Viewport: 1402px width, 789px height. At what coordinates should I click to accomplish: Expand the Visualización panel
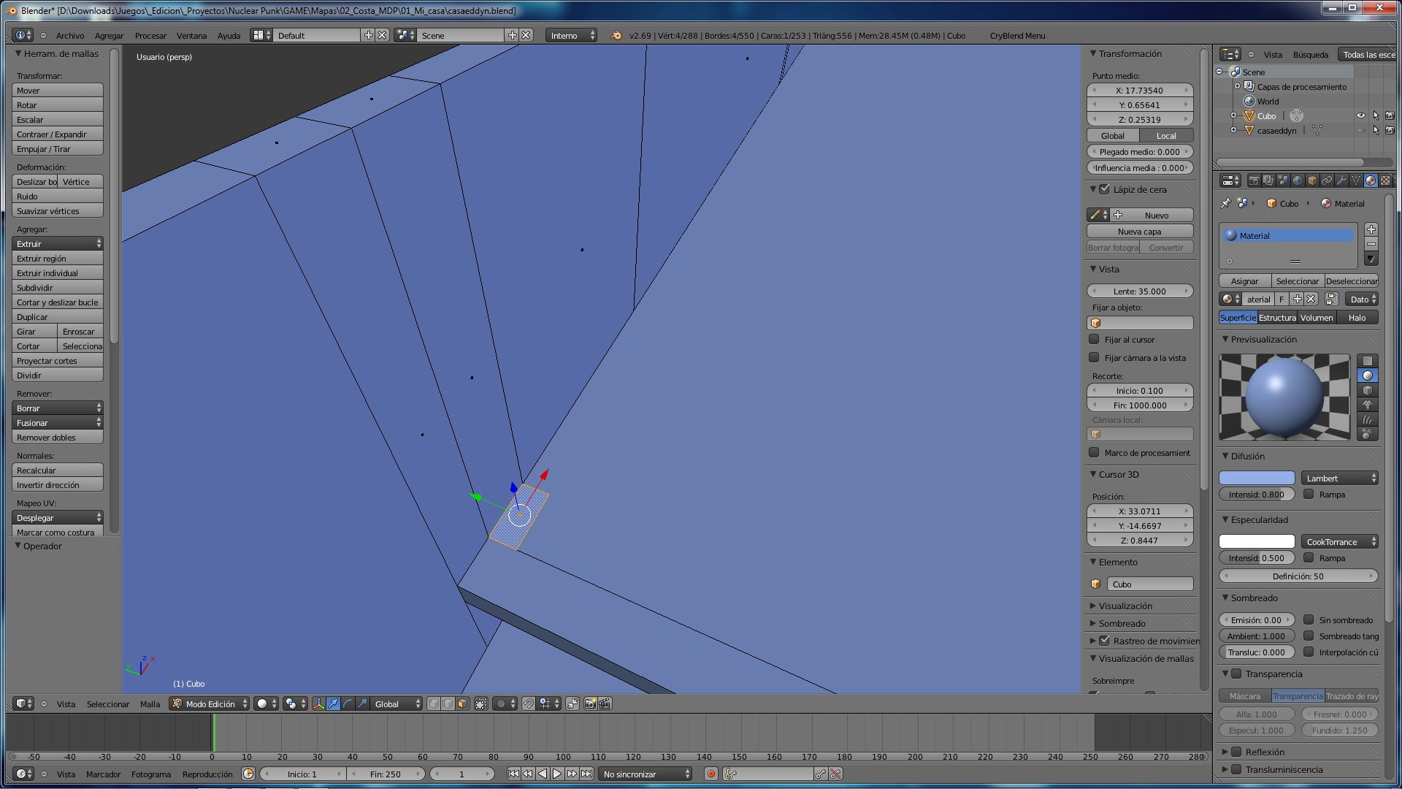(1125, 606)
